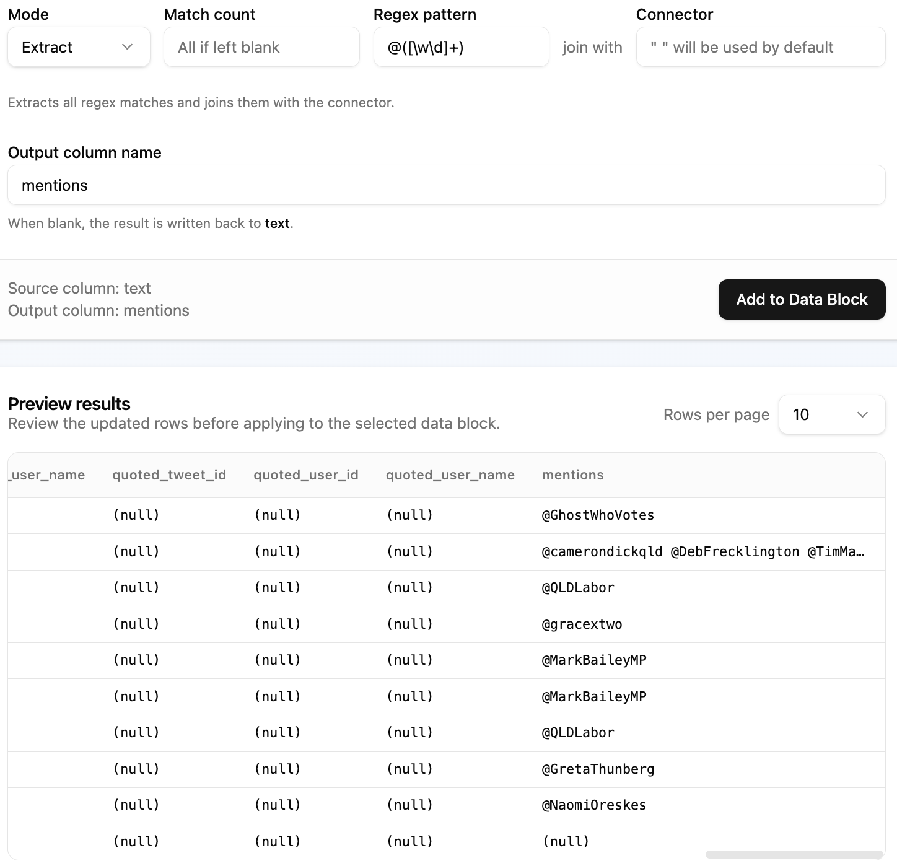This screenshot has height=866, width=897.
Task: Click the horizontal scrollbar under preview table
Action: coord(794,855)
